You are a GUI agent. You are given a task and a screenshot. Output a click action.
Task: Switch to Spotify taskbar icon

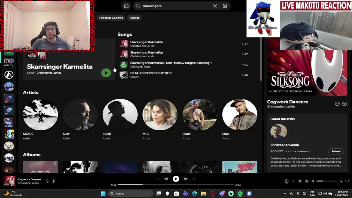point(240,194)
